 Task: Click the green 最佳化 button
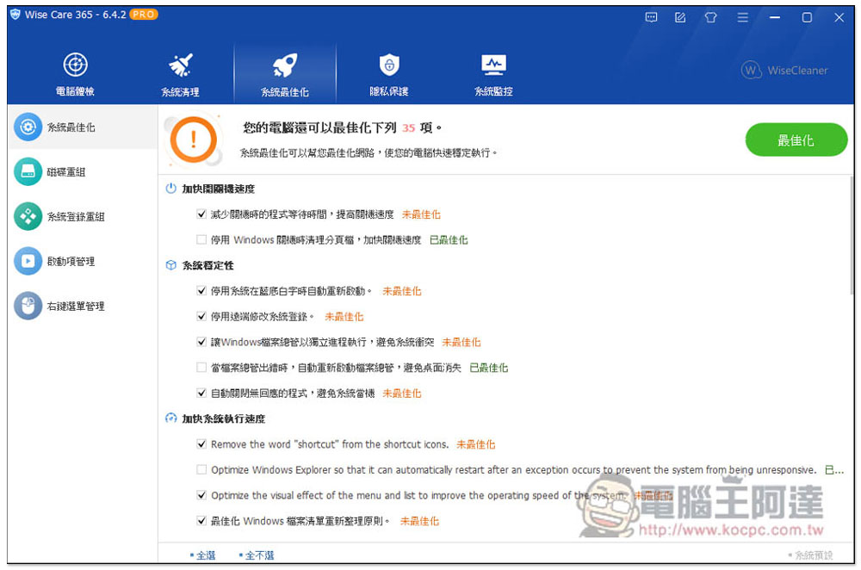pyautogui.click(x=796, y=140)
